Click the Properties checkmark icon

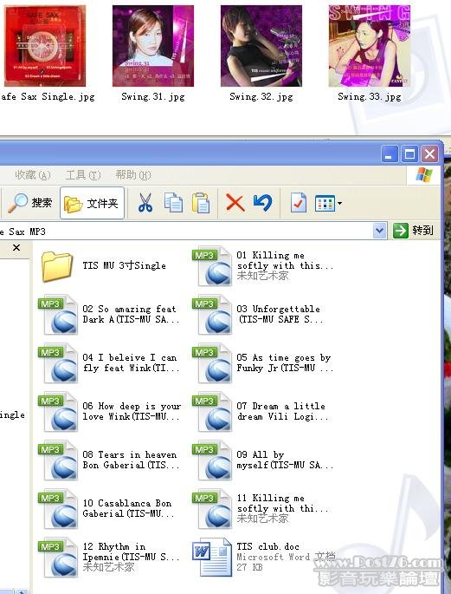pos(299,203)
